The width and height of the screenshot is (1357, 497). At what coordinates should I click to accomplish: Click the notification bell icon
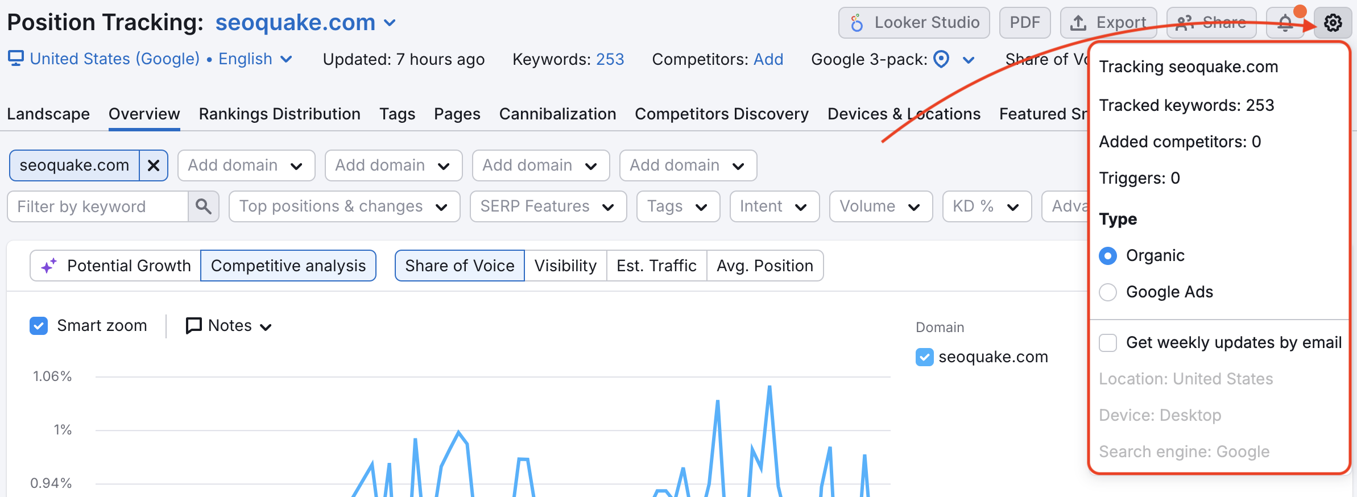click(1285, 23)
